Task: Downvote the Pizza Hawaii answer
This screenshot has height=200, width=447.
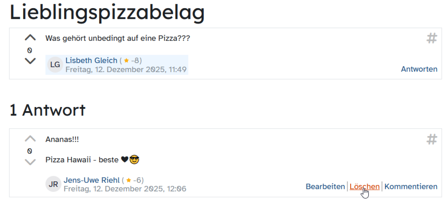Action: click(30, 162)
